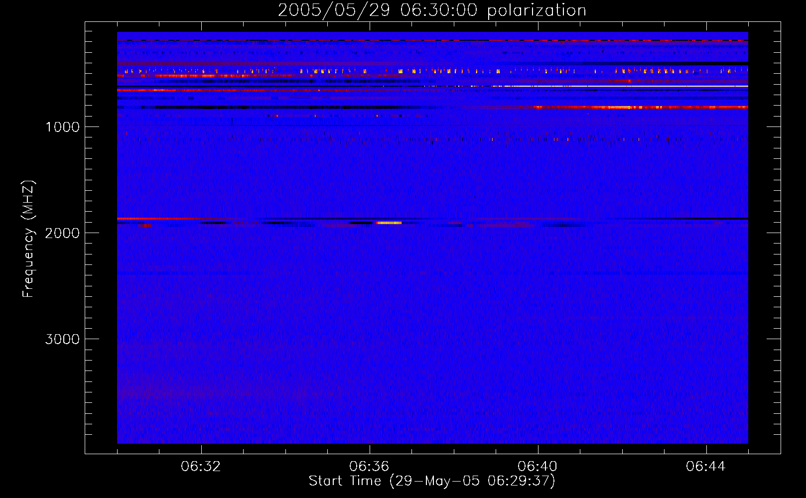Click the bright yellow burst near 1900 MHz
Screen dimensions: 806x498
389,223
